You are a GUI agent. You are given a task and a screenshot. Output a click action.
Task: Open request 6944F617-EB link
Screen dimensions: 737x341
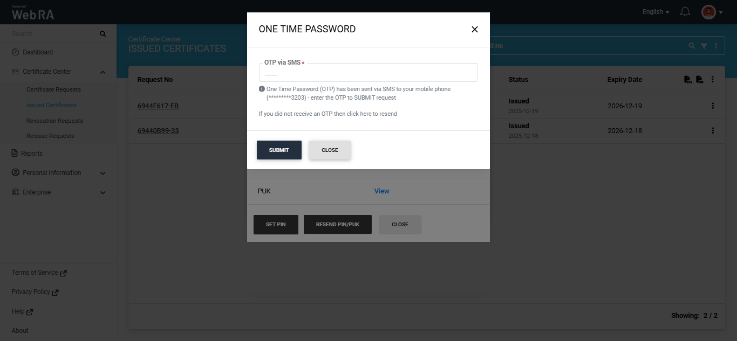coord(158,106)
